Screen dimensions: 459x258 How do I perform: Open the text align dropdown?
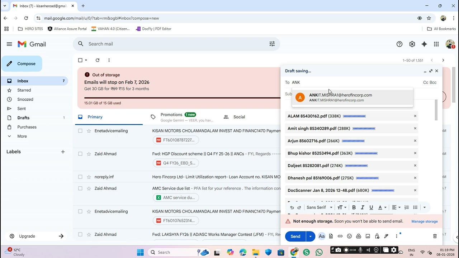pos(396,207)
